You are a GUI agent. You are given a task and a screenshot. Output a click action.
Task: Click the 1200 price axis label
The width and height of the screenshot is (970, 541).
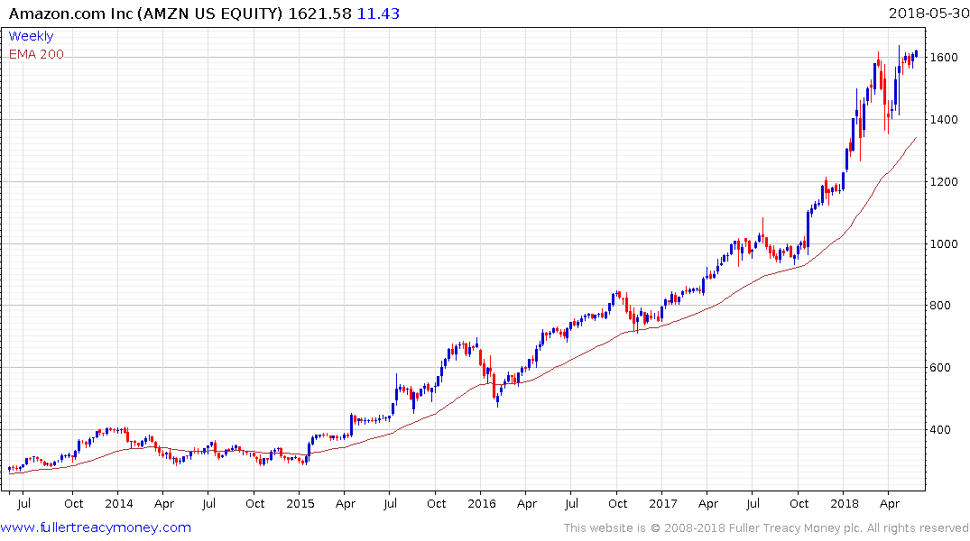[944, 182]
